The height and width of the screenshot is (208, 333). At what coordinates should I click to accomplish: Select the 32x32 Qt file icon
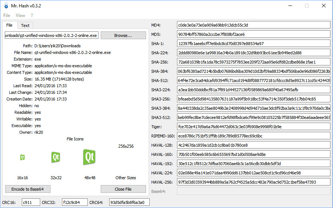pos(56,157)
